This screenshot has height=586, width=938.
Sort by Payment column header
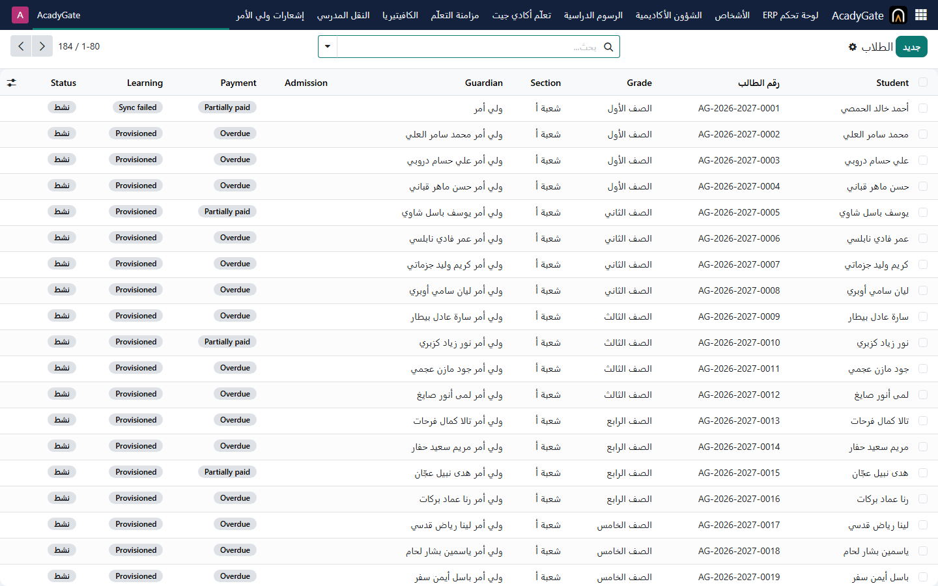[x=238, y=83]
